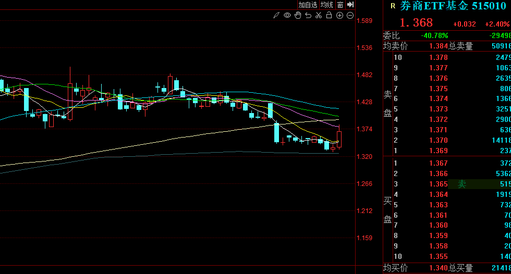
Task: Zoom in with the plus circle icon
Action: point(339,16)
